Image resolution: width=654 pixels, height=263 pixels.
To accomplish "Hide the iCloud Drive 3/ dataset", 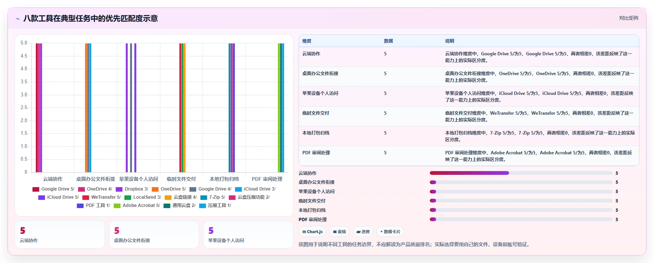I will click(x=255, y=189).
